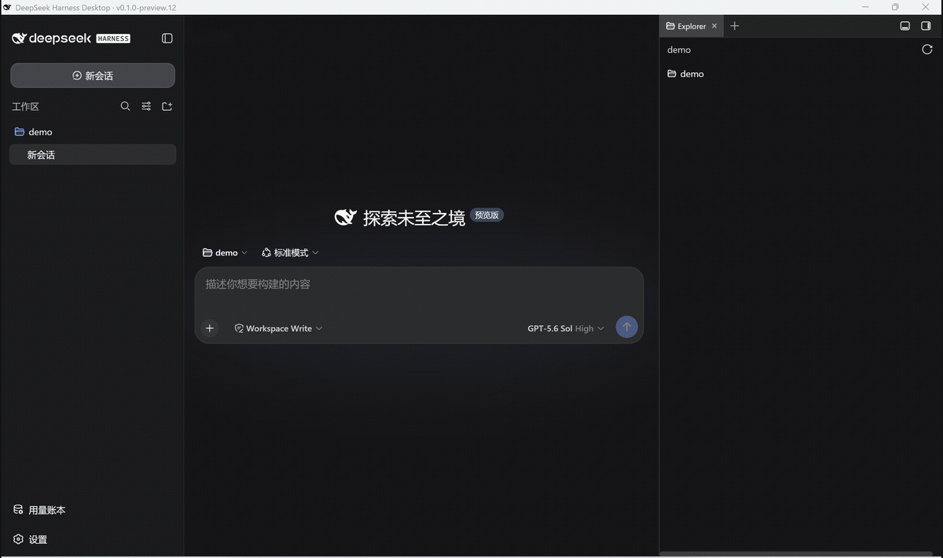Image resolution: width=943 pixels, height=558 pixels.
Task: Collapse the left sidebar using panel icon
Action: pos(167,38)
